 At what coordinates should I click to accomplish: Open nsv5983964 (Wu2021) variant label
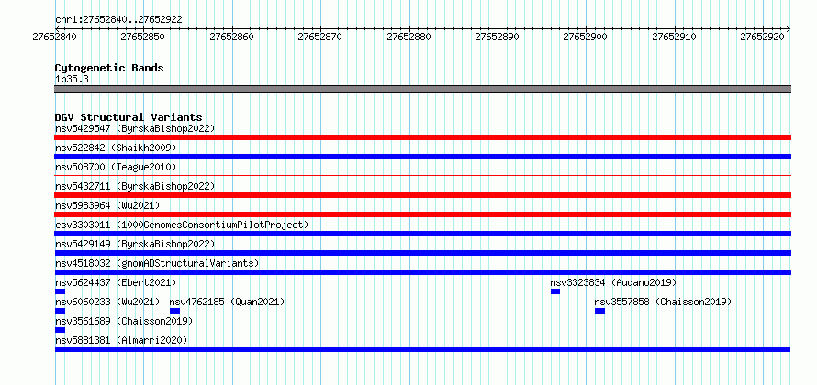[x=107, y=205]
